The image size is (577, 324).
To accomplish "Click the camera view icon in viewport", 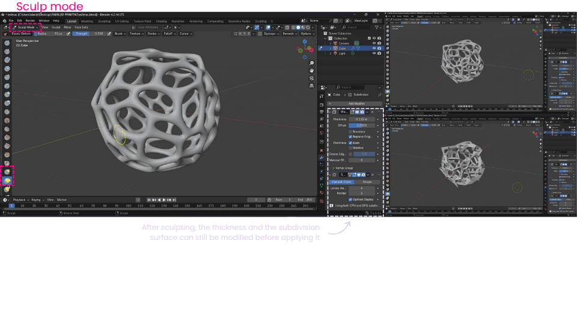I will 311,79.
